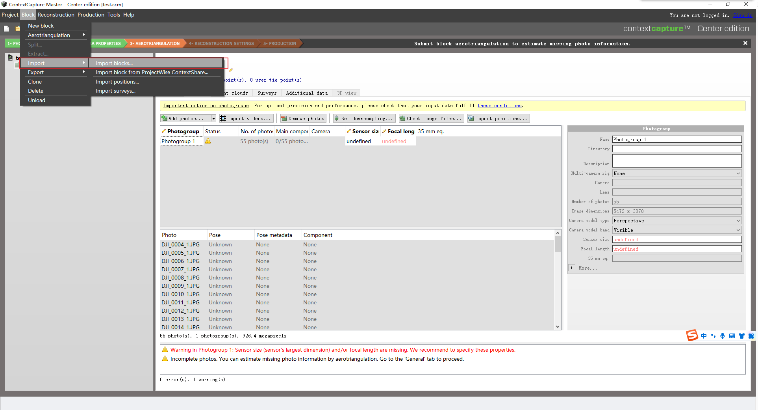
Task: Click the New project page icon
Action: [x=6, y=28]
